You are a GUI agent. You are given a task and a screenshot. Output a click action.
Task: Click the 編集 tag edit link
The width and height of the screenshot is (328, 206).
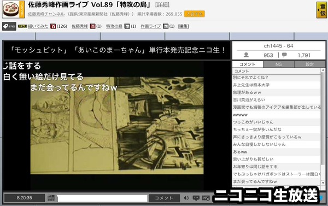184,26
